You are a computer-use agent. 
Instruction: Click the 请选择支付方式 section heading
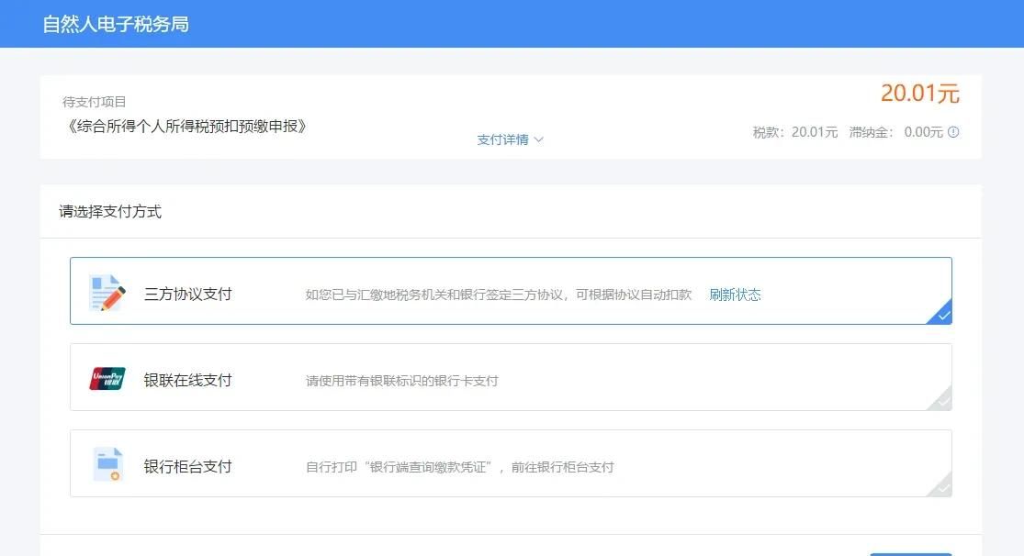click(x=108, y=211)
